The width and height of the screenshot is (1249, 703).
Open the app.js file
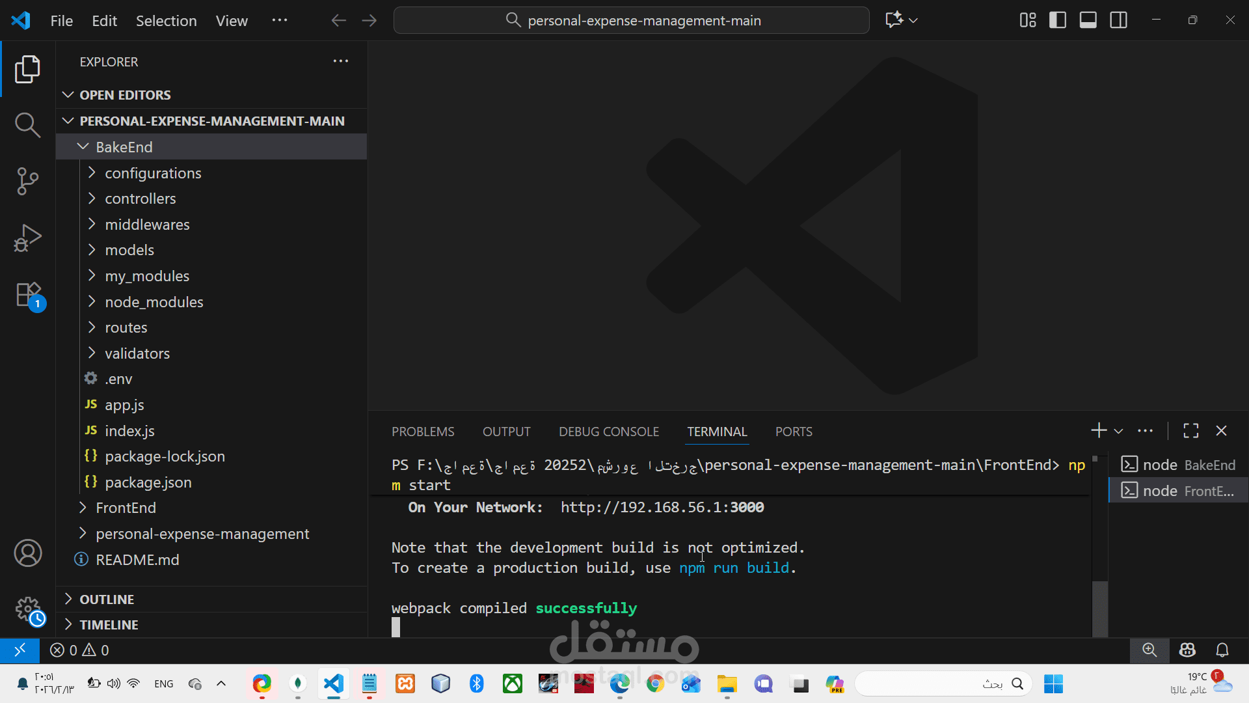(124, 405)
